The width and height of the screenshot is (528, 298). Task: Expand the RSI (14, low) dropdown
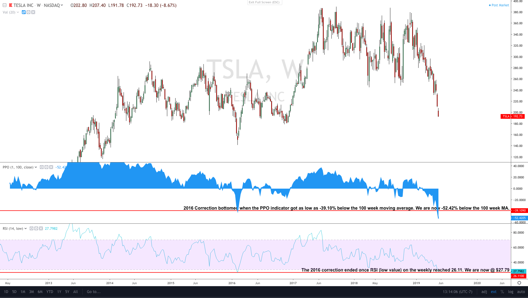point(26,228)
